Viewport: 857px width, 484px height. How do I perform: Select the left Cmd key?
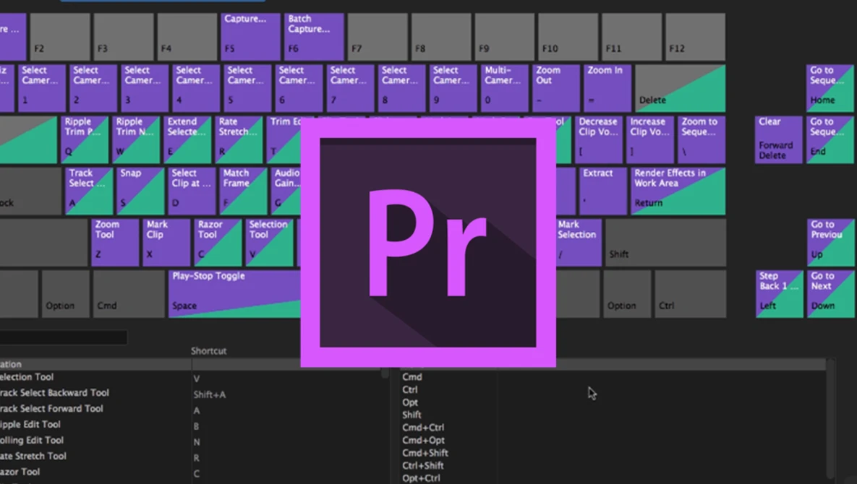(x=129, y=293)
